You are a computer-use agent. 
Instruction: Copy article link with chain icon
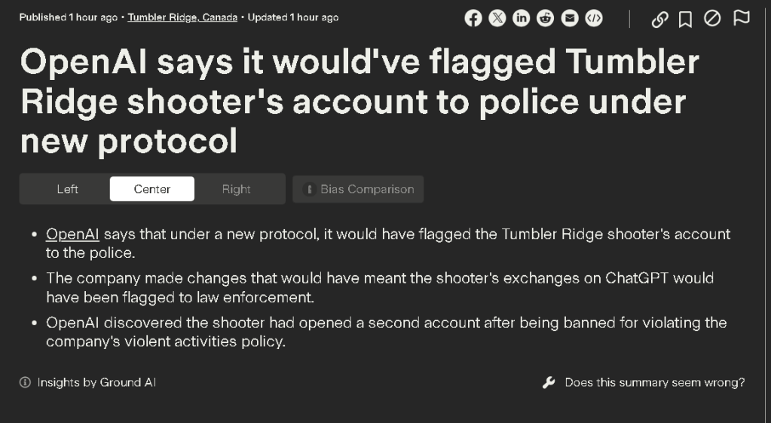(x=659, y=20)
